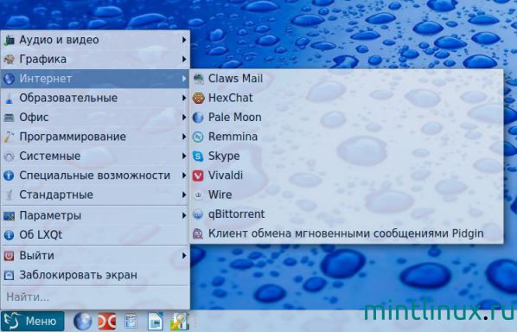Launch qBittorrent from its icon
Image resolution: width=517 pixels, height=332 pixels.
198,214
